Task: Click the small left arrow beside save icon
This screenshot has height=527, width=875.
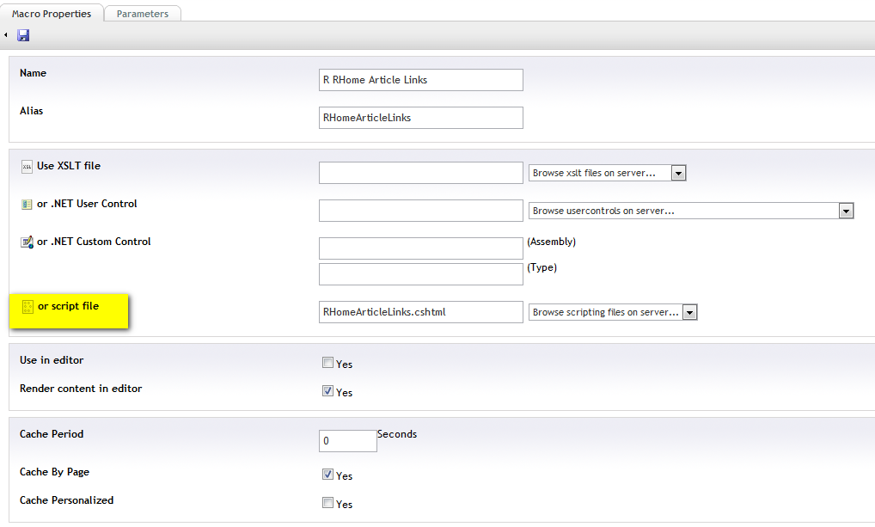Action: click(x=5, y=35)
